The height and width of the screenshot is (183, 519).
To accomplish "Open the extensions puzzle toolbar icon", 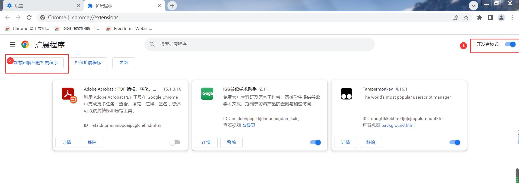I will click(479, 18).
